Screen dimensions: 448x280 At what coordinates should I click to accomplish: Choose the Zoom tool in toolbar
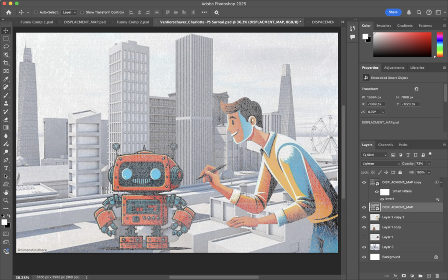click(x=6, y=200)
